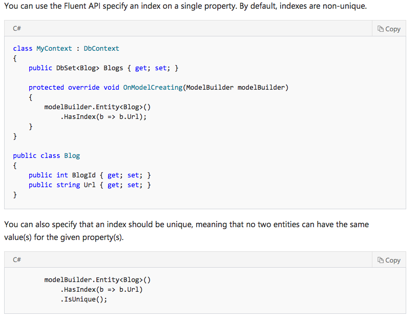Copy the IsUnique code example

point(388,259)
